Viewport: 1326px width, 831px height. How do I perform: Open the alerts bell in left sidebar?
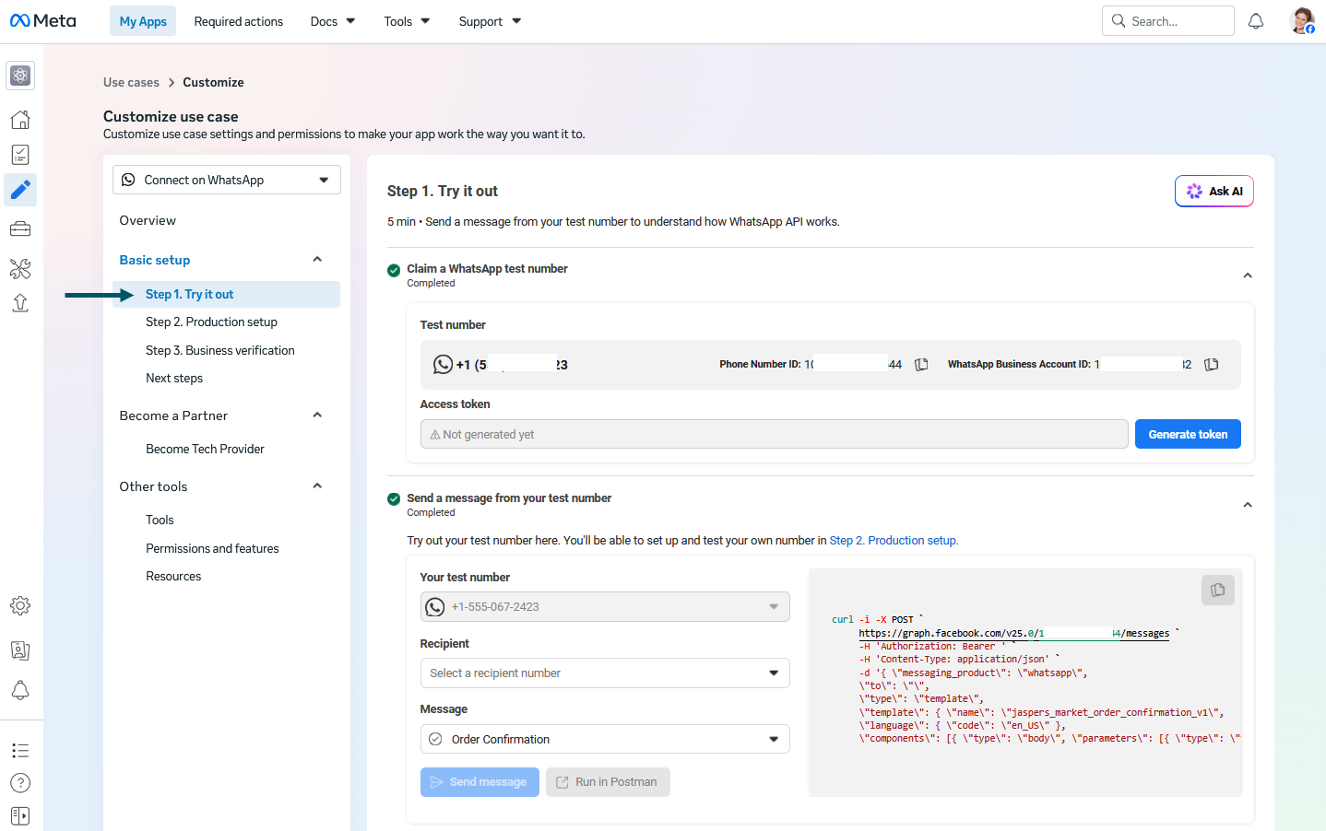(20, 690)
